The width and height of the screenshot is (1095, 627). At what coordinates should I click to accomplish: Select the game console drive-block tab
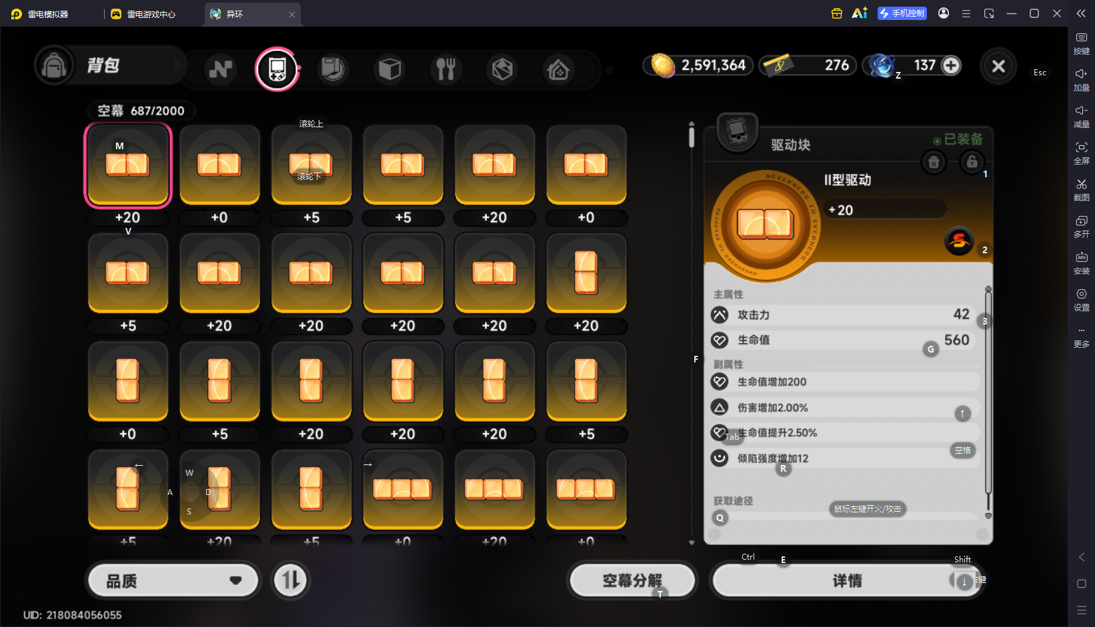point(277,69)
